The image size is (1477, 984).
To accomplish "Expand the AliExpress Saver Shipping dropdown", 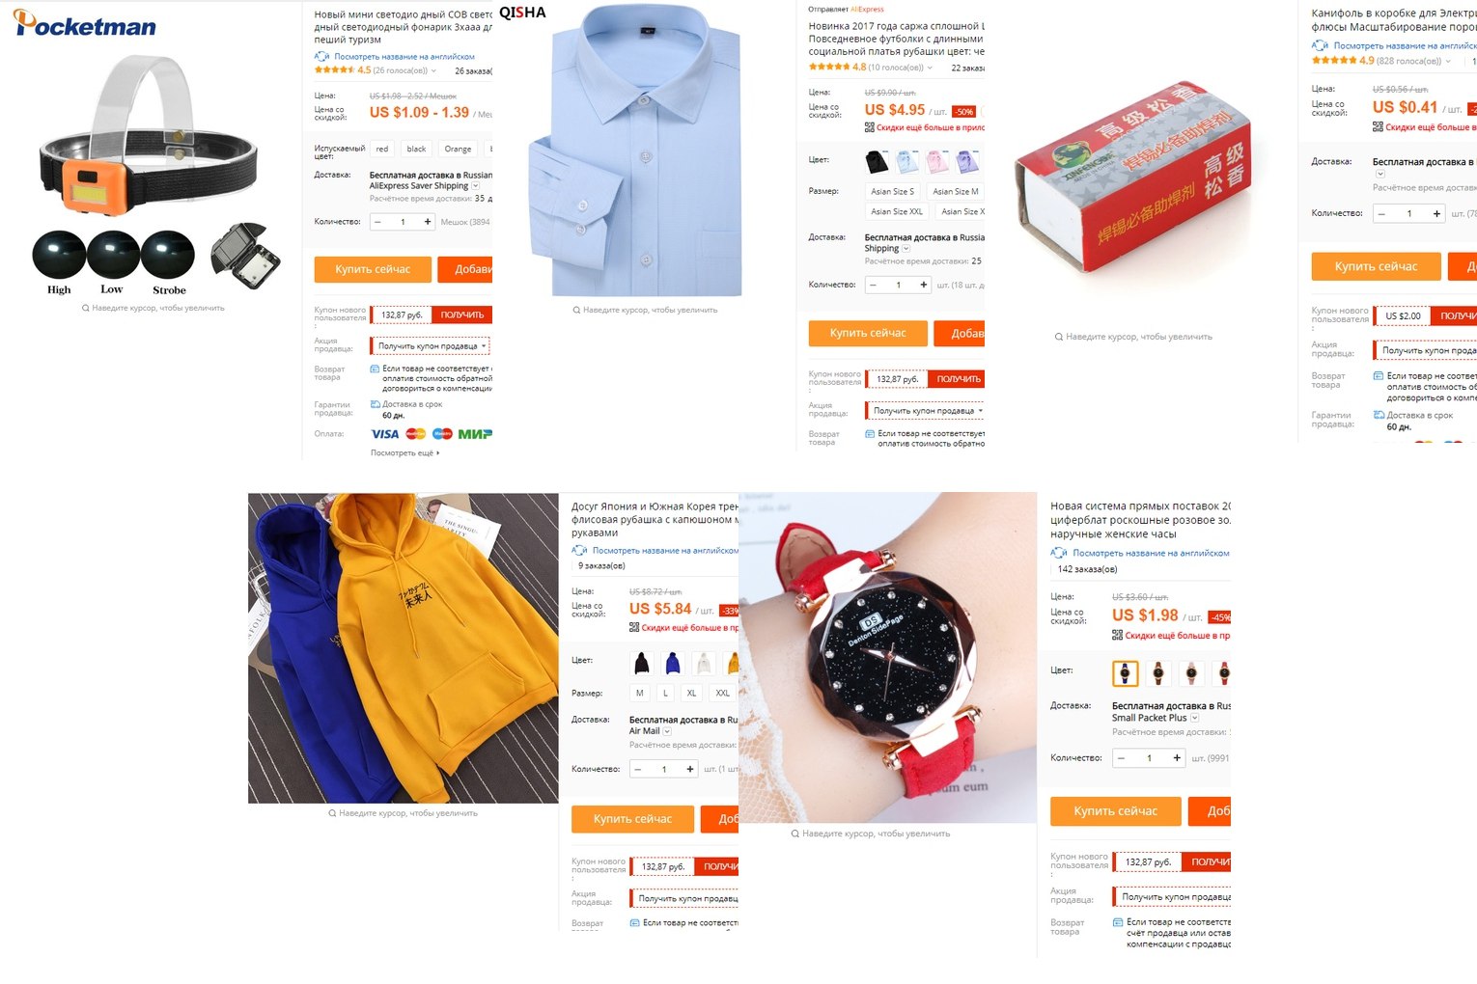I will coord(476,186).
